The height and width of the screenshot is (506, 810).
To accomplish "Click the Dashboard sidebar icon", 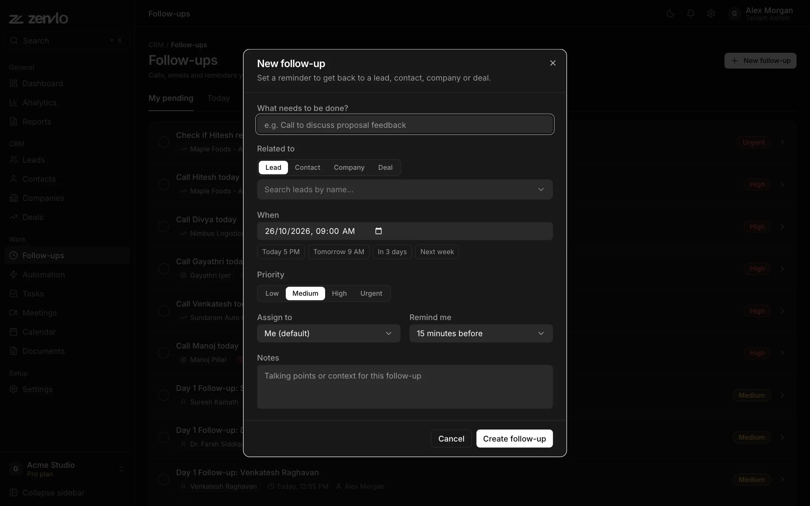I will pos(13,83).
